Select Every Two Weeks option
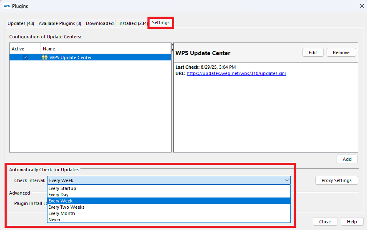The height and width of the screenshot is (230, 367). [67, 207]
